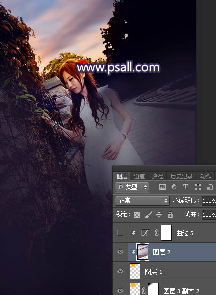Screen dimensions: 216x295
Task: Open the 类型 layer filter dropdown
Action: point(132,187)
